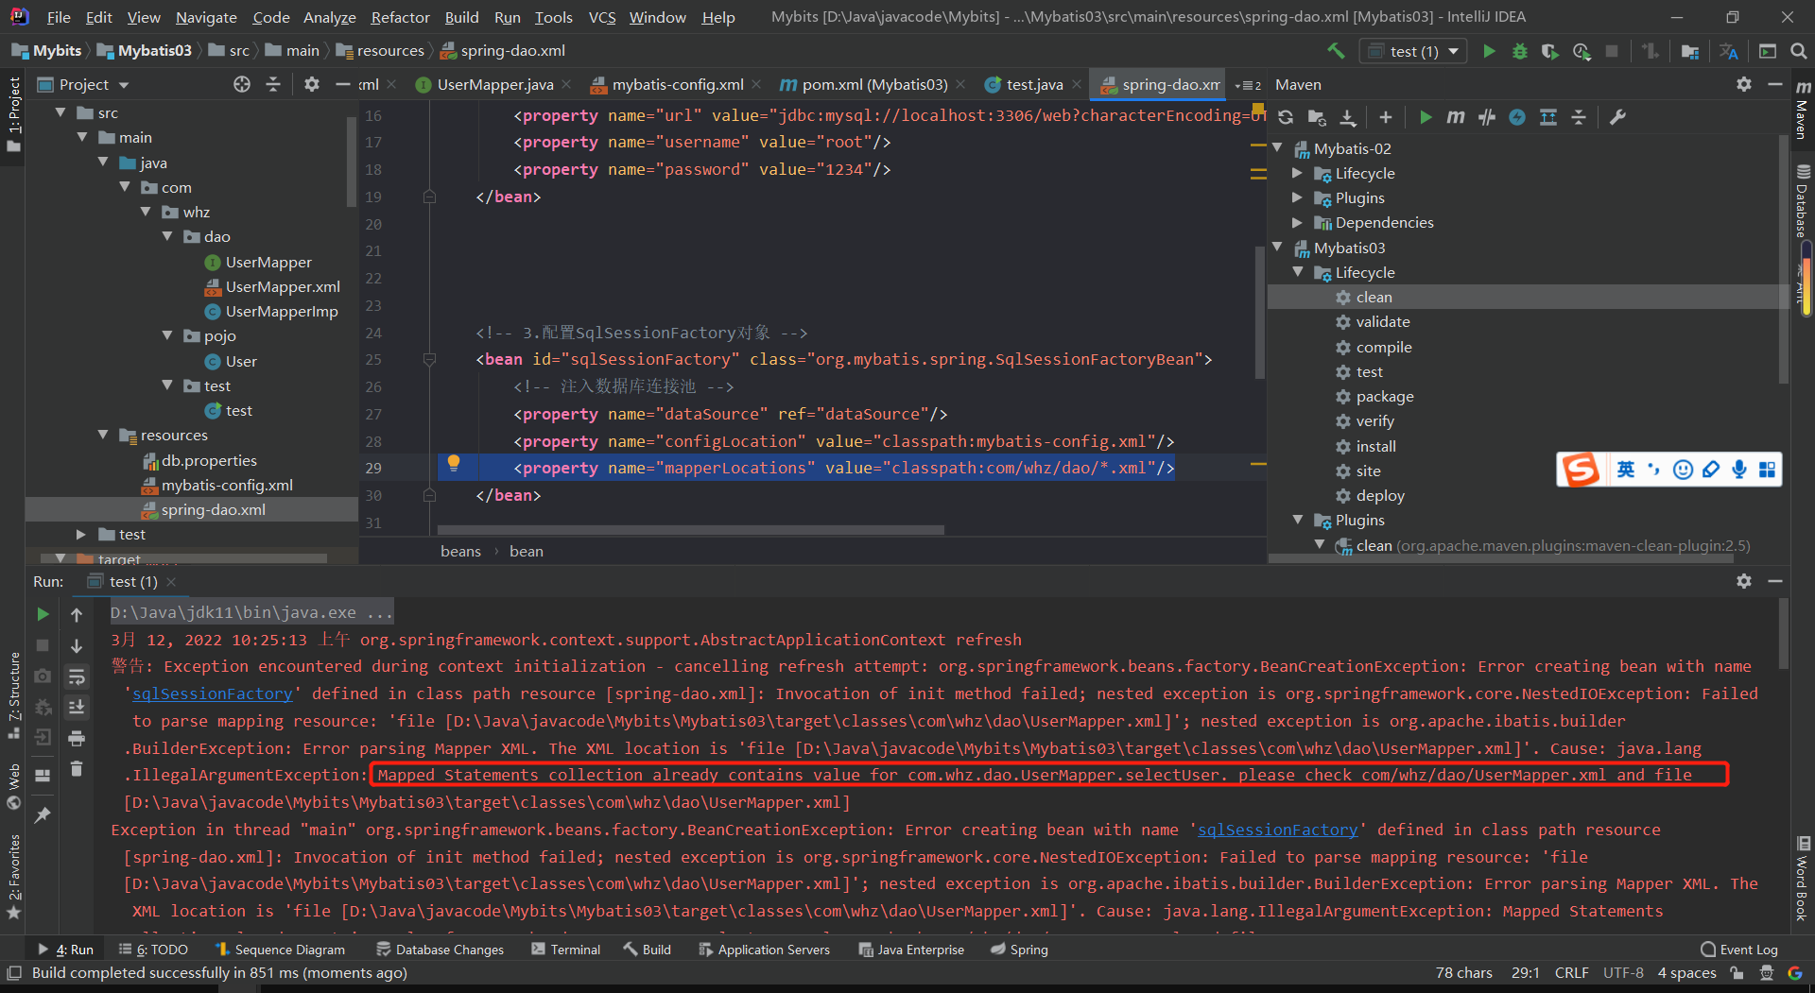The width and height of the screenshot is (1815, 993).
Task: Switch to the UserMapper.java editor tab
Action: tap(494, 84)
